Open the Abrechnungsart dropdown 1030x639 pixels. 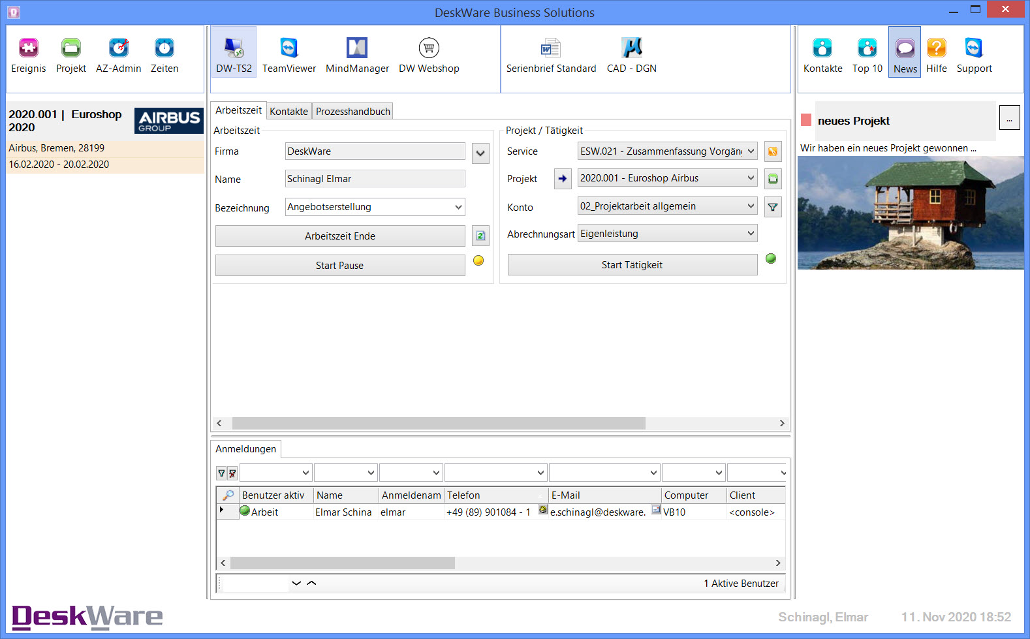751,233
